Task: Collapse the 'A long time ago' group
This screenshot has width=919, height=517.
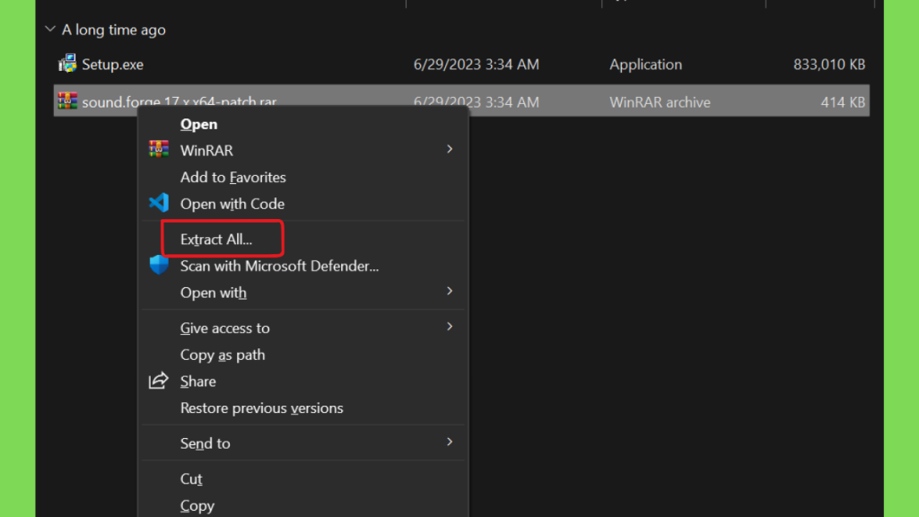Action: click(x=50, y=29)
